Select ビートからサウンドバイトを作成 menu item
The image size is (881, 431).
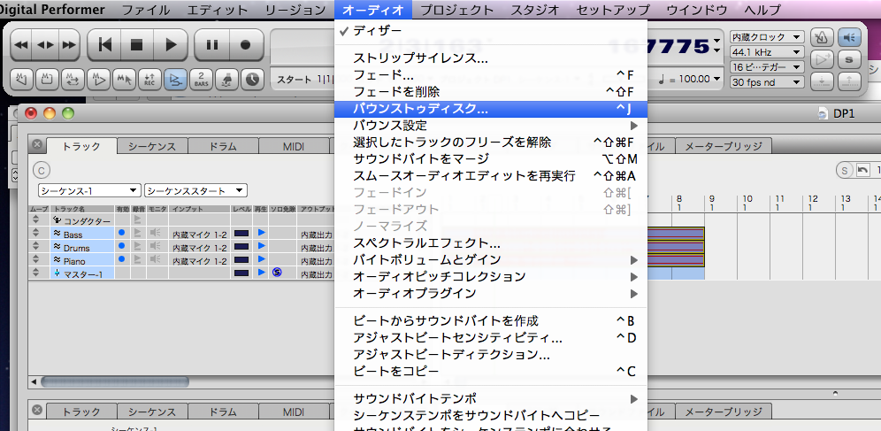pyautogui.click(x=491, y=321)
